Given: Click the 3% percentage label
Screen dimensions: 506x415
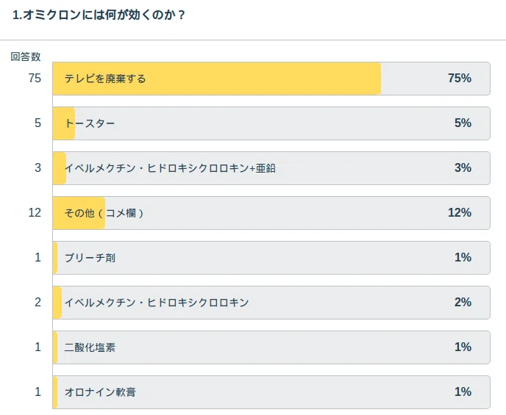Looking at the screenshot, I should 463,167.
